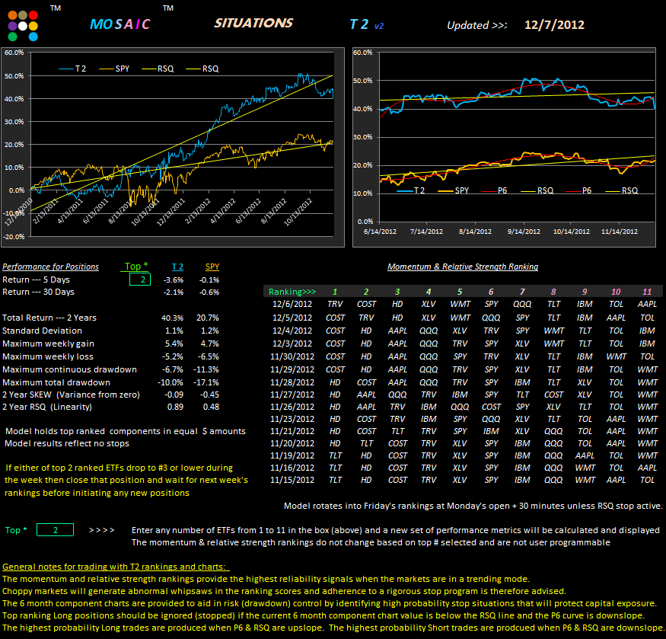Click the 11/14/2012 axis label on six-month chart
The width and height of the screenshot is (666, 639).
coord(620,232)
